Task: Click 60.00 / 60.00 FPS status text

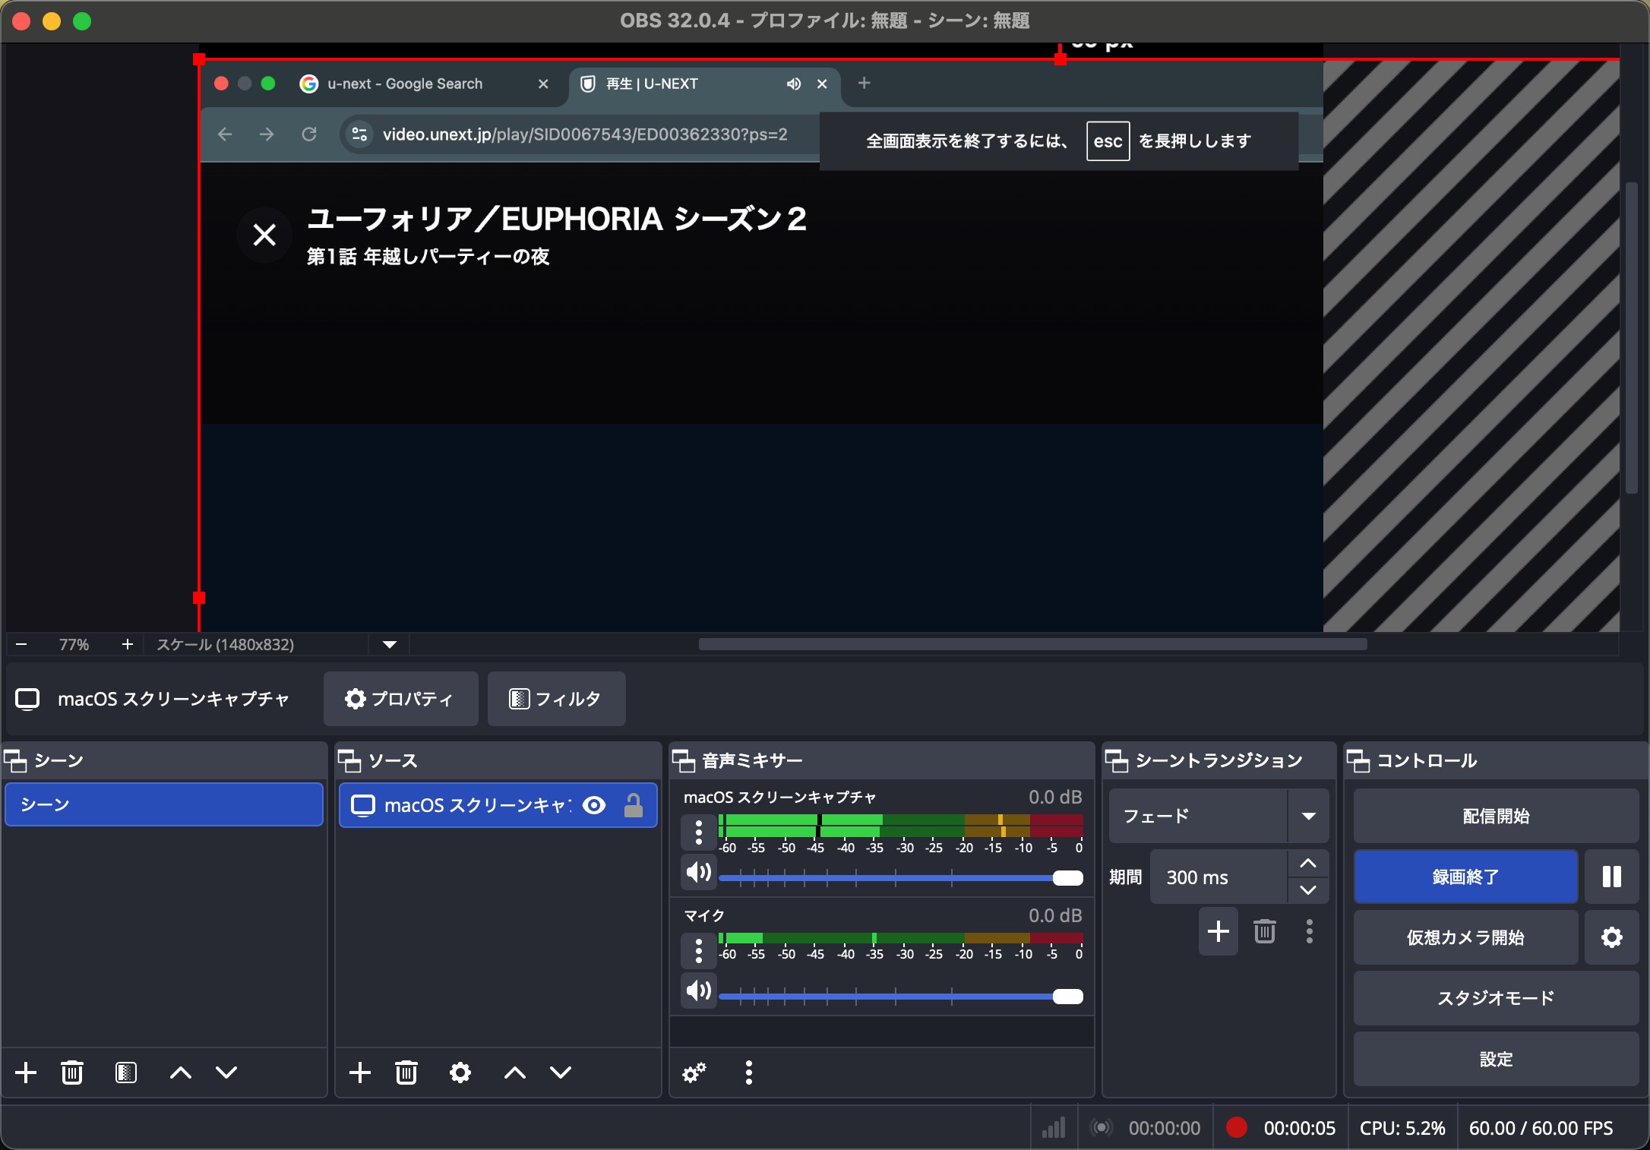Action: pos(1541,1128)
